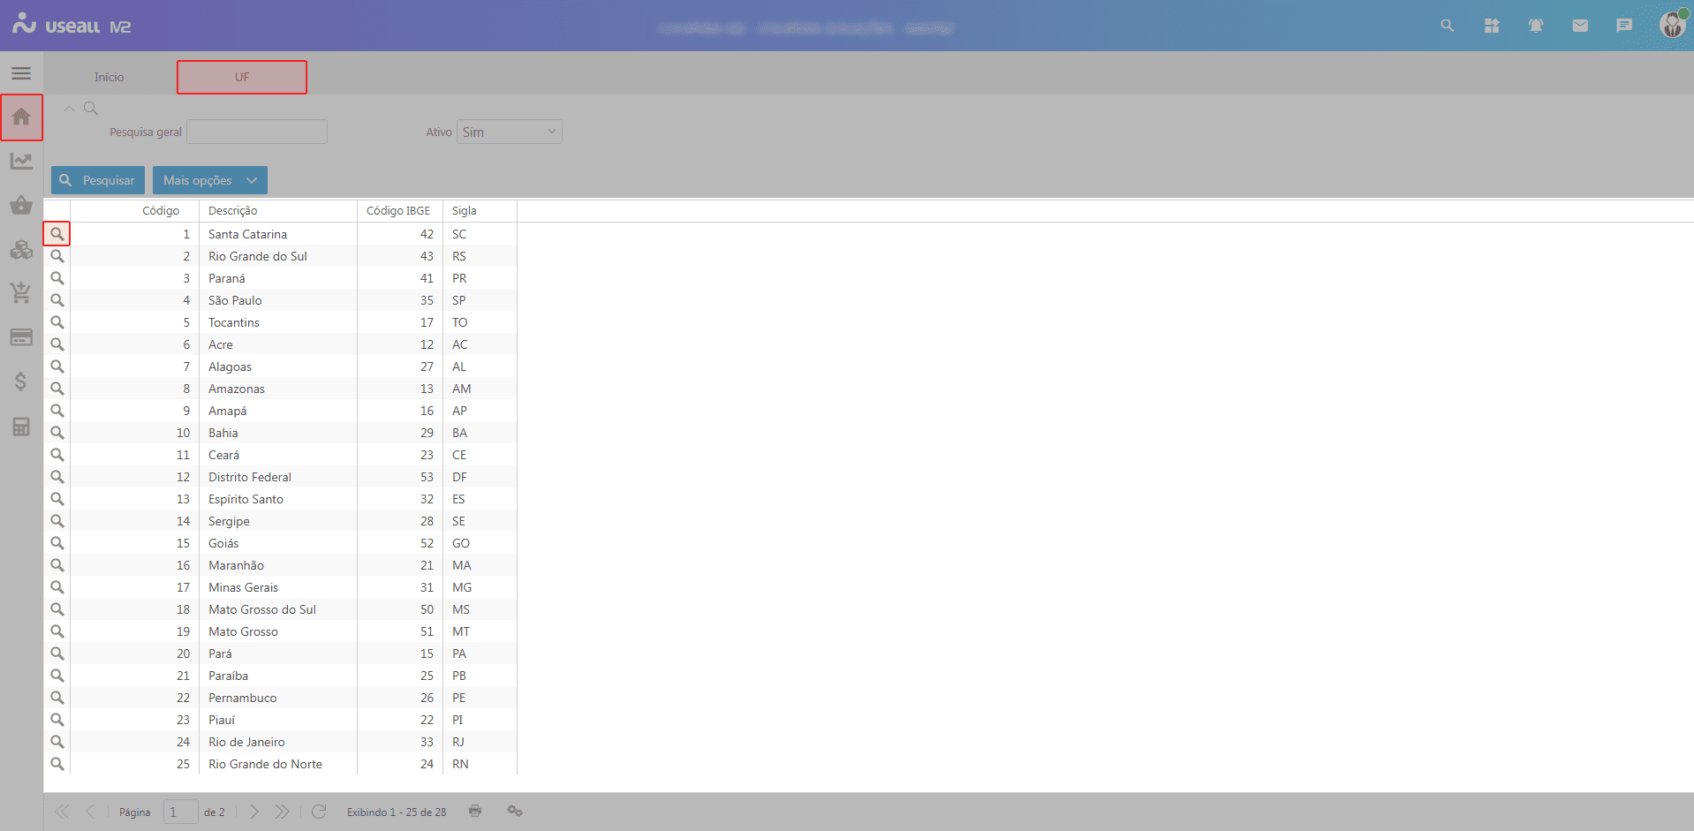
Task: Open the mail envelope icon in the header
Action: (x=1580, y=26)
